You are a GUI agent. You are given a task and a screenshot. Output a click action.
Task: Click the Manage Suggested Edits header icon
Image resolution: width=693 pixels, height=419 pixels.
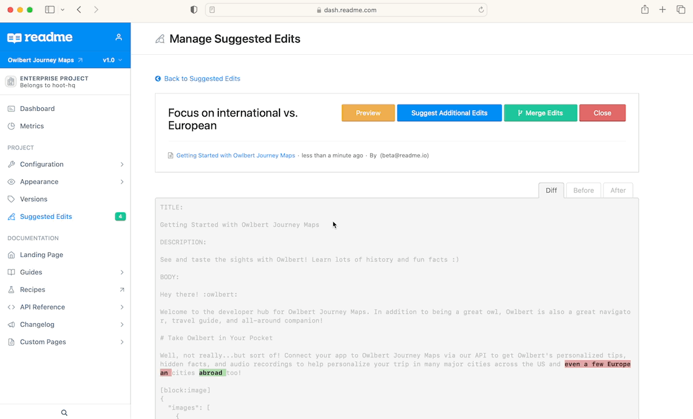click(x=160, y=39)
